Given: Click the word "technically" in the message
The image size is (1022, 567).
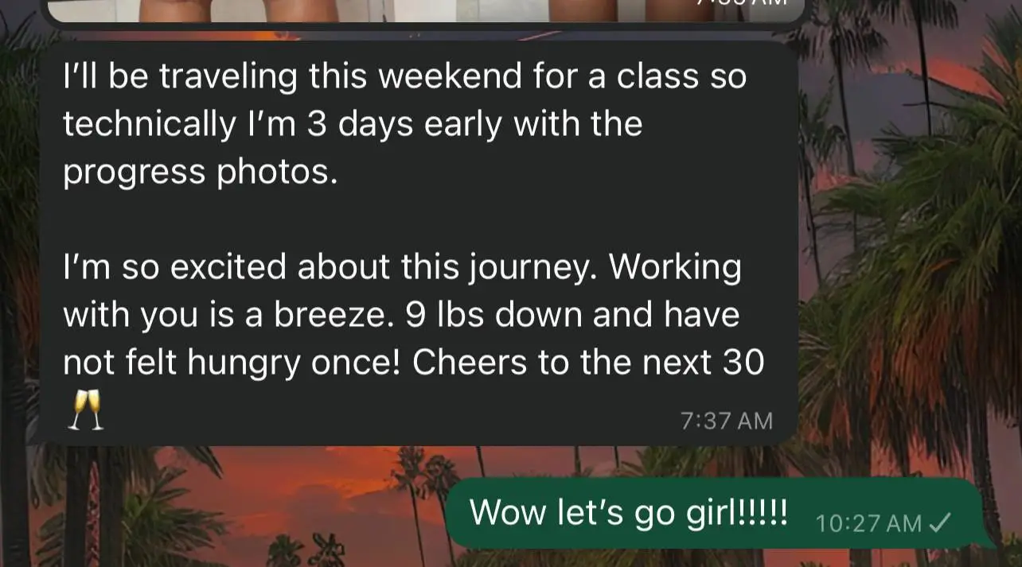Looking at the screenshot, I should (150, 126).
